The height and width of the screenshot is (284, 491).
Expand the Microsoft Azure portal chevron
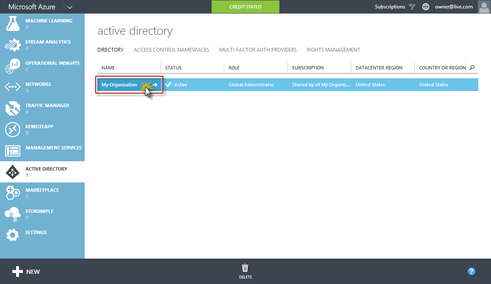[x=69, y=7]
